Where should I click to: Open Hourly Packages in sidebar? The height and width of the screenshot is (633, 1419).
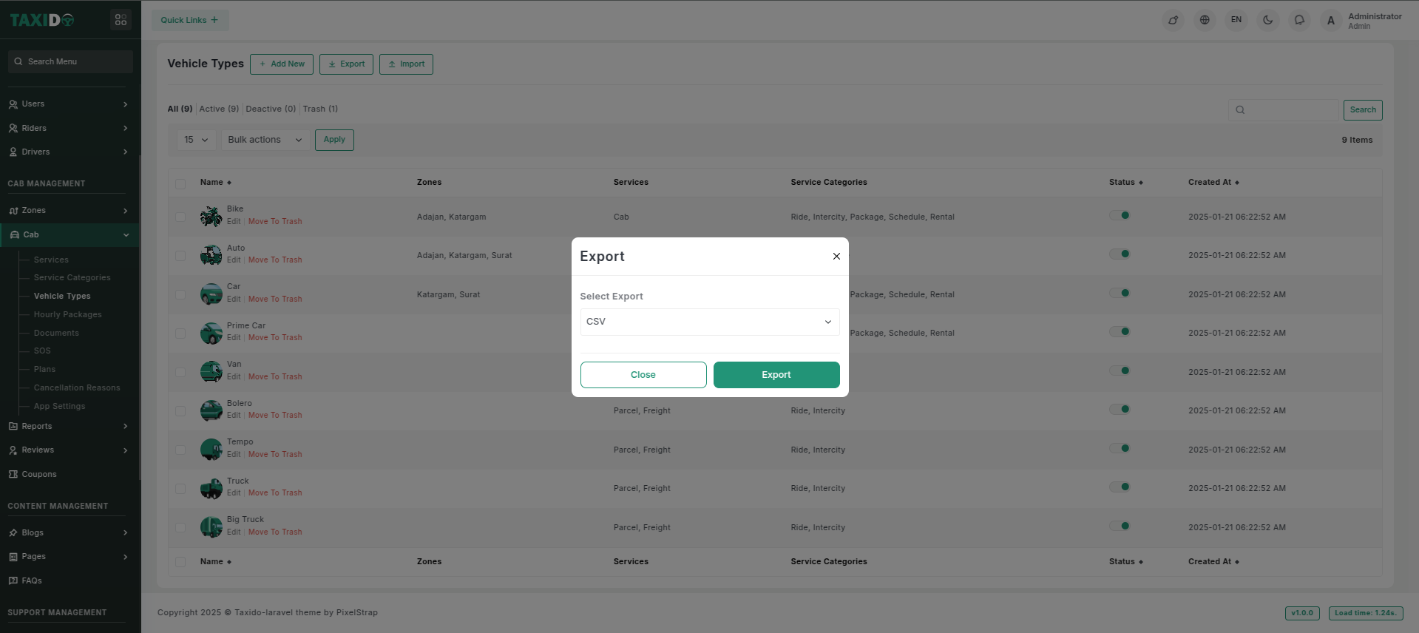[68, 314]
